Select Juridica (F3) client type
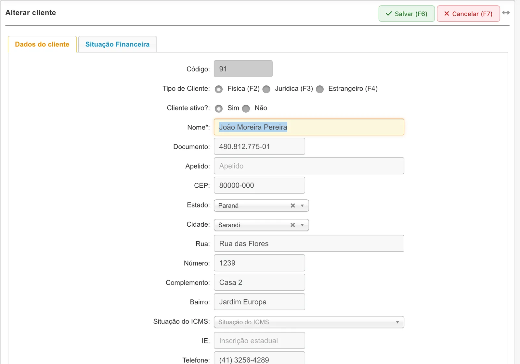520x364 pixels. tap(266, 89)
